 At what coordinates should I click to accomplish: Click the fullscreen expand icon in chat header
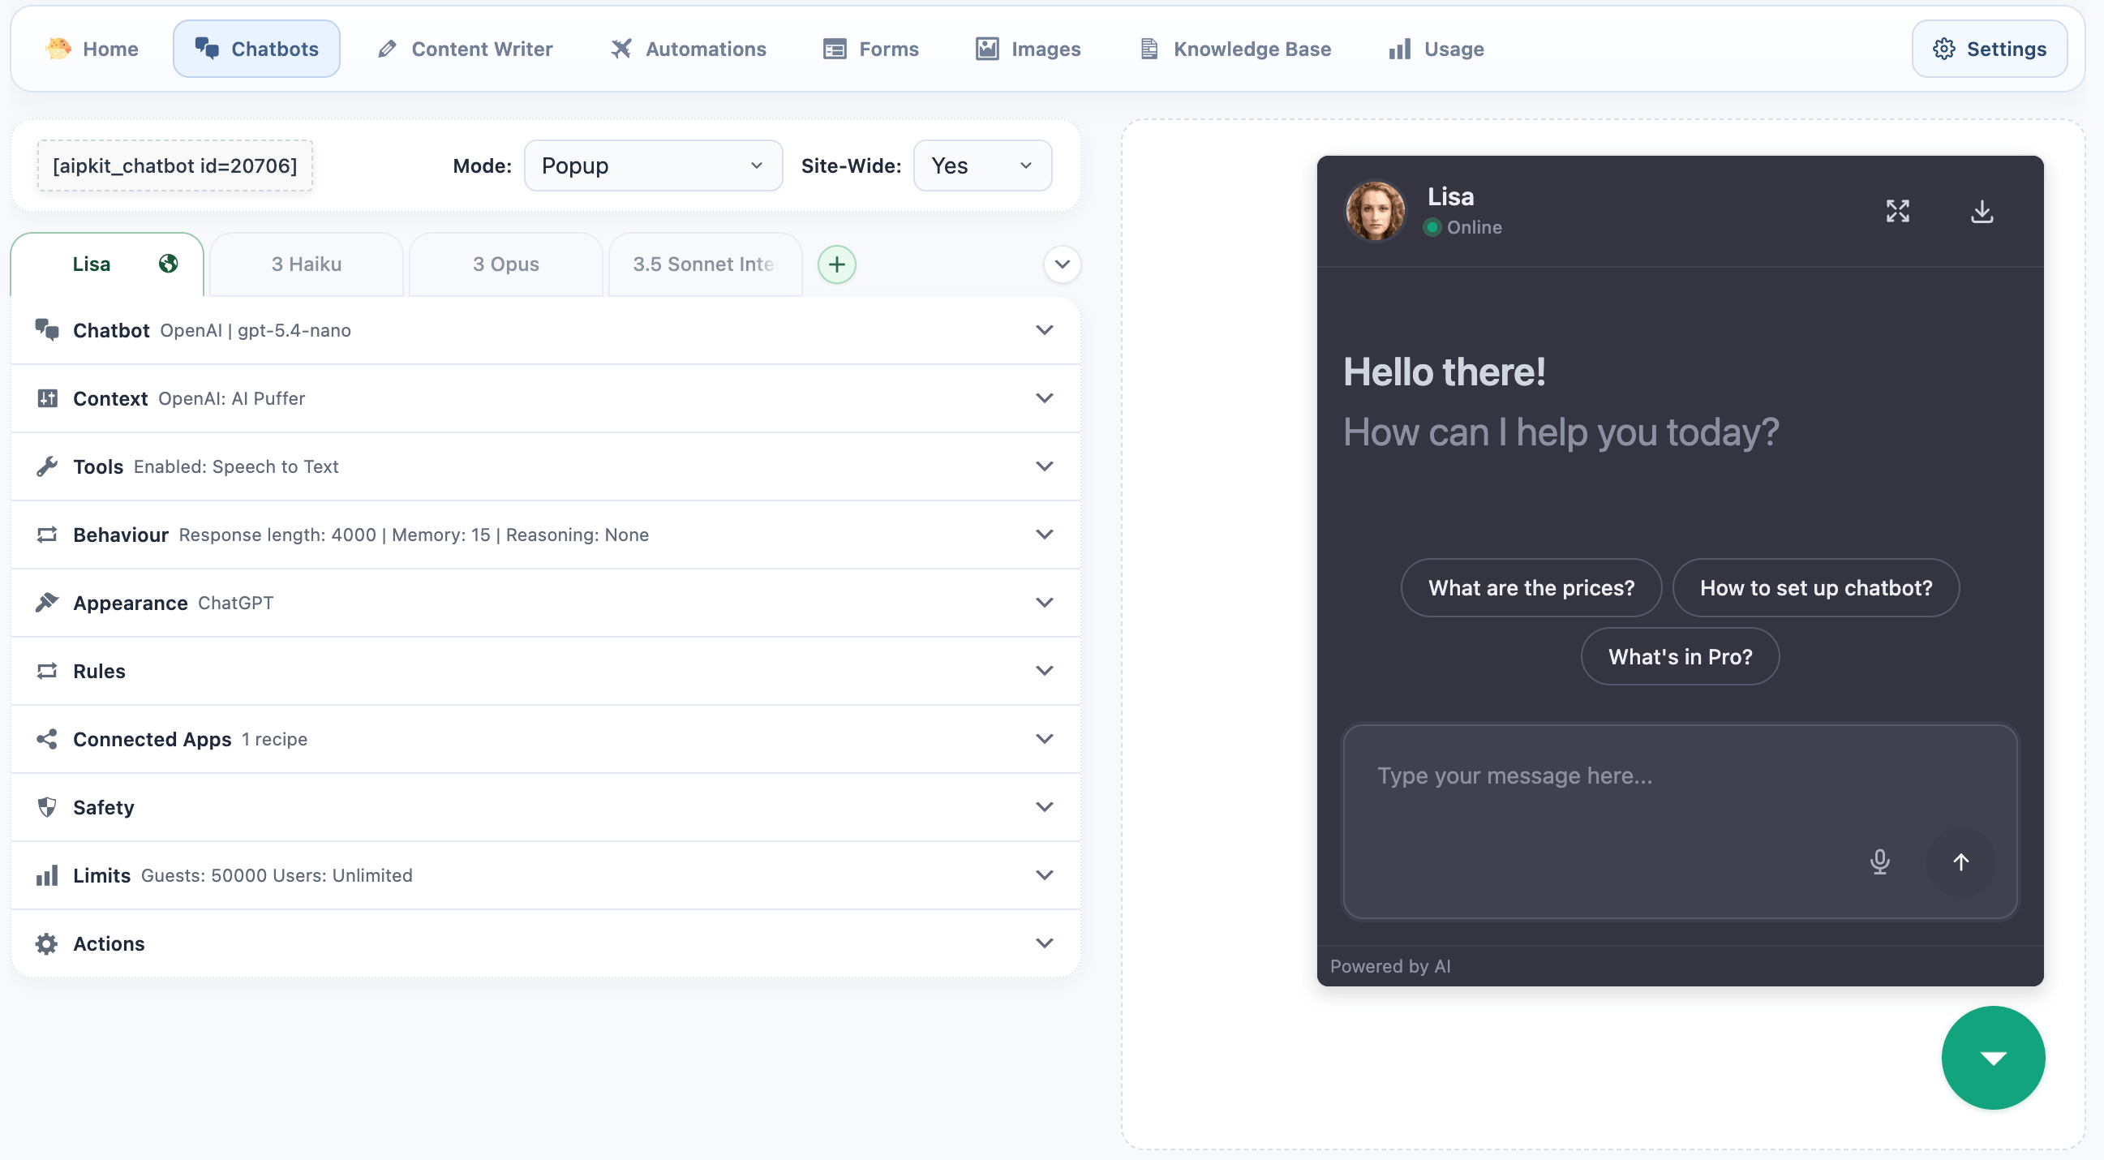[x=1897, y=211]
